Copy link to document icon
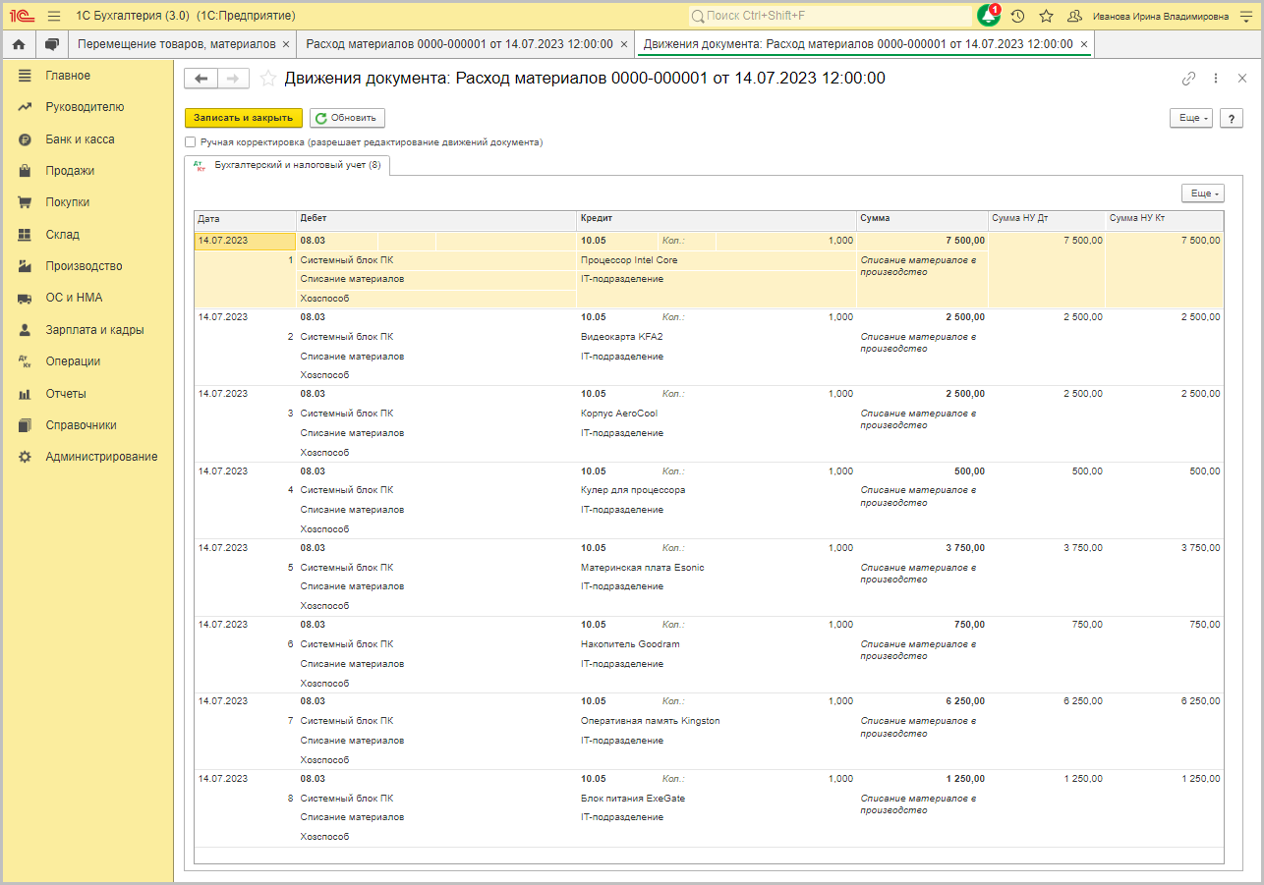 (1188, 79)
